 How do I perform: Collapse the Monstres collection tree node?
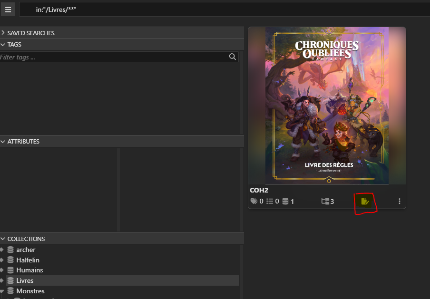point(2,291)
